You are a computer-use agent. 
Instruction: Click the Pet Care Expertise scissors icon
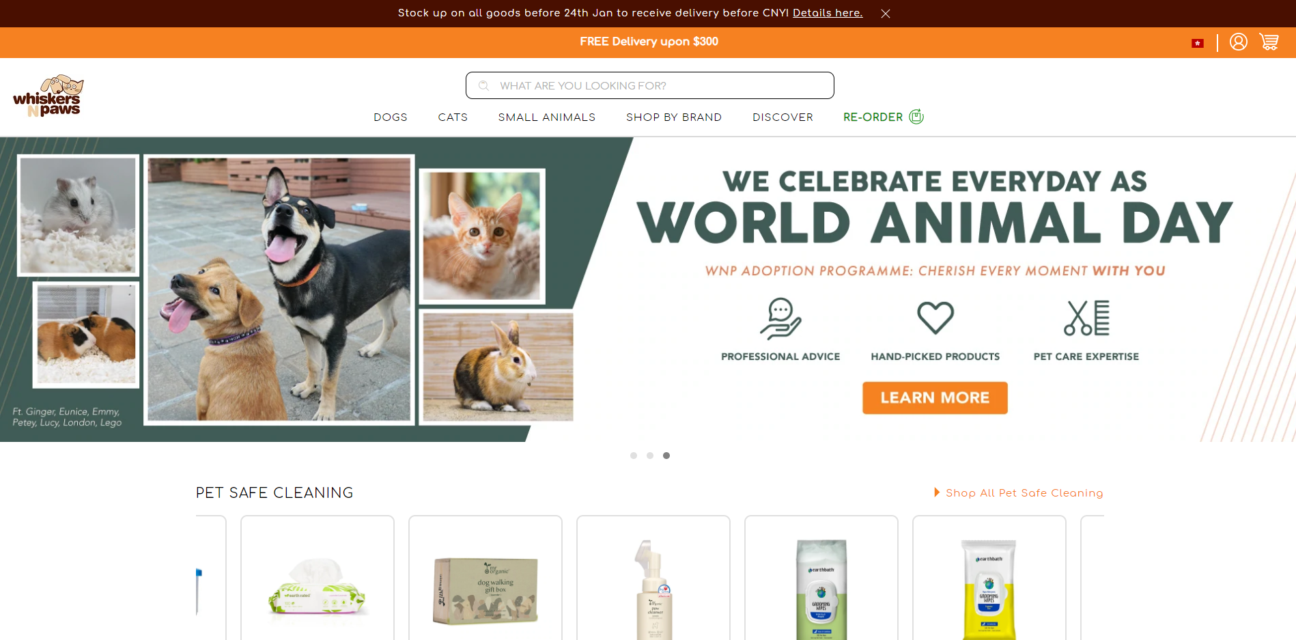click(x=1086, y=318)
